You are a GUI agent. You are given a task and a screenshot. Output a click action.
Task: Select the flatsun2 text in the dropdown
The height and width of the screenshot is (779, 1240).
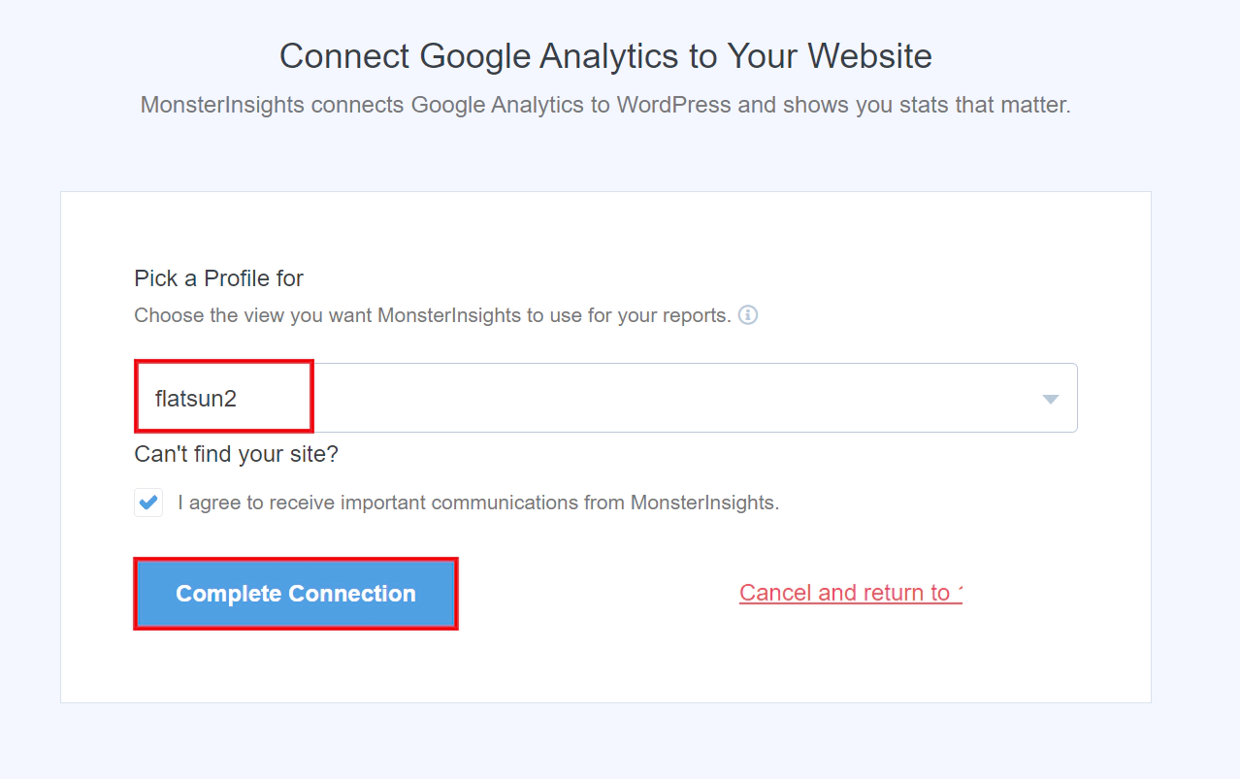click(195, 399)
